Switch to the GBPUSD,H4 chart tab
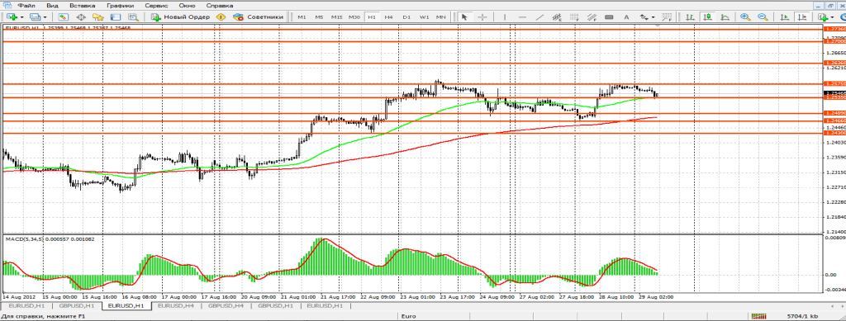Viewport: 846px width, 321px height. coord(226,305)
